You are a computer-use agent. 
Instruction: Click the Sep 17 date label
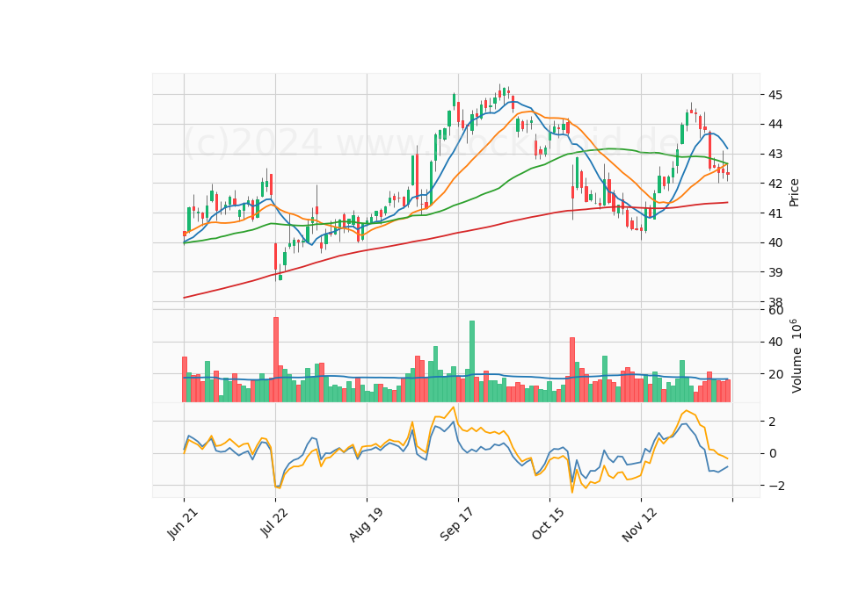click(x=456, y=524)
